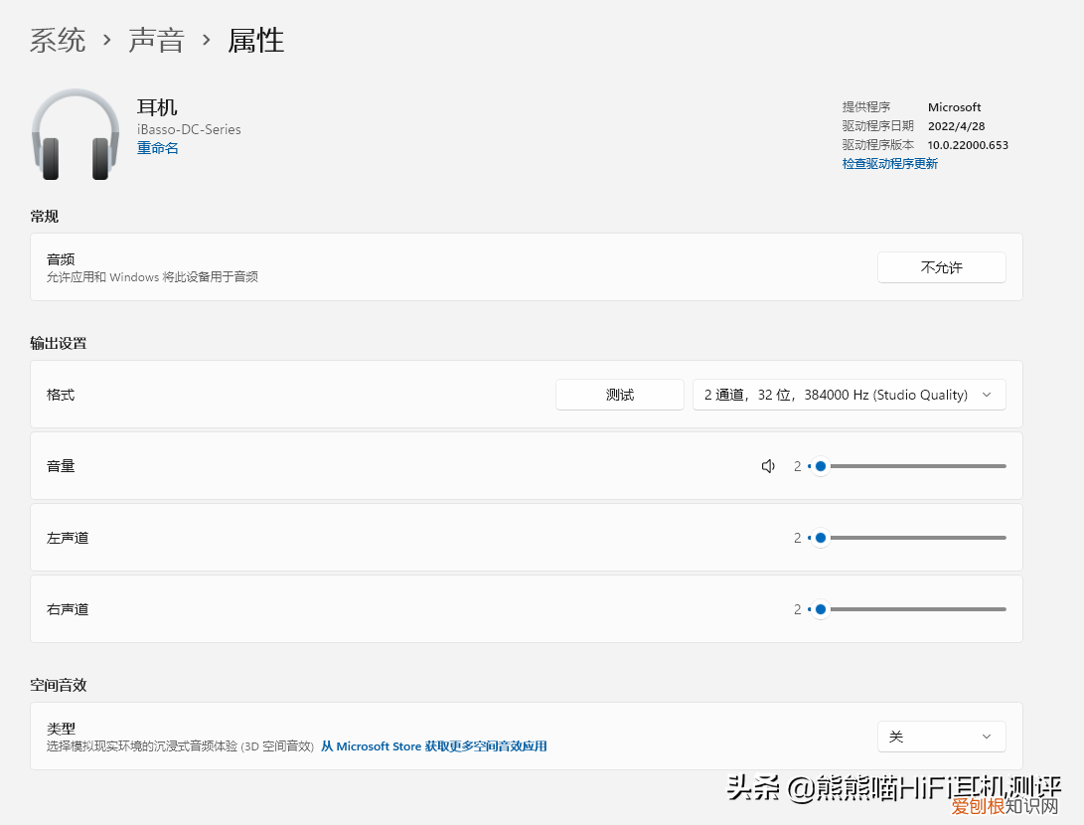
Task: Click the speaker icon next to 音量
Action: [x=768, y=465]
